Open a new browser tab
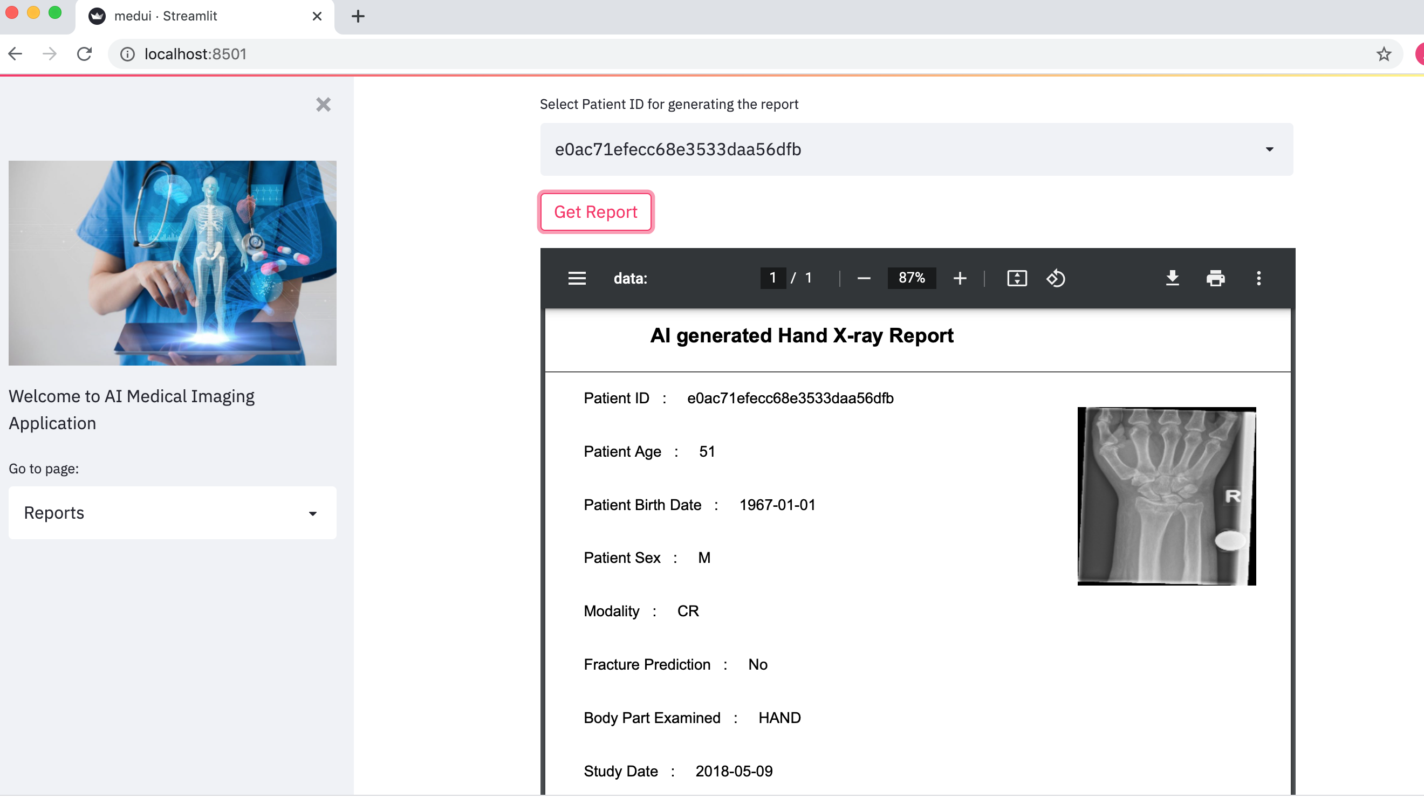The height and width of the screenshot is (798, 1424). (358, 16)
